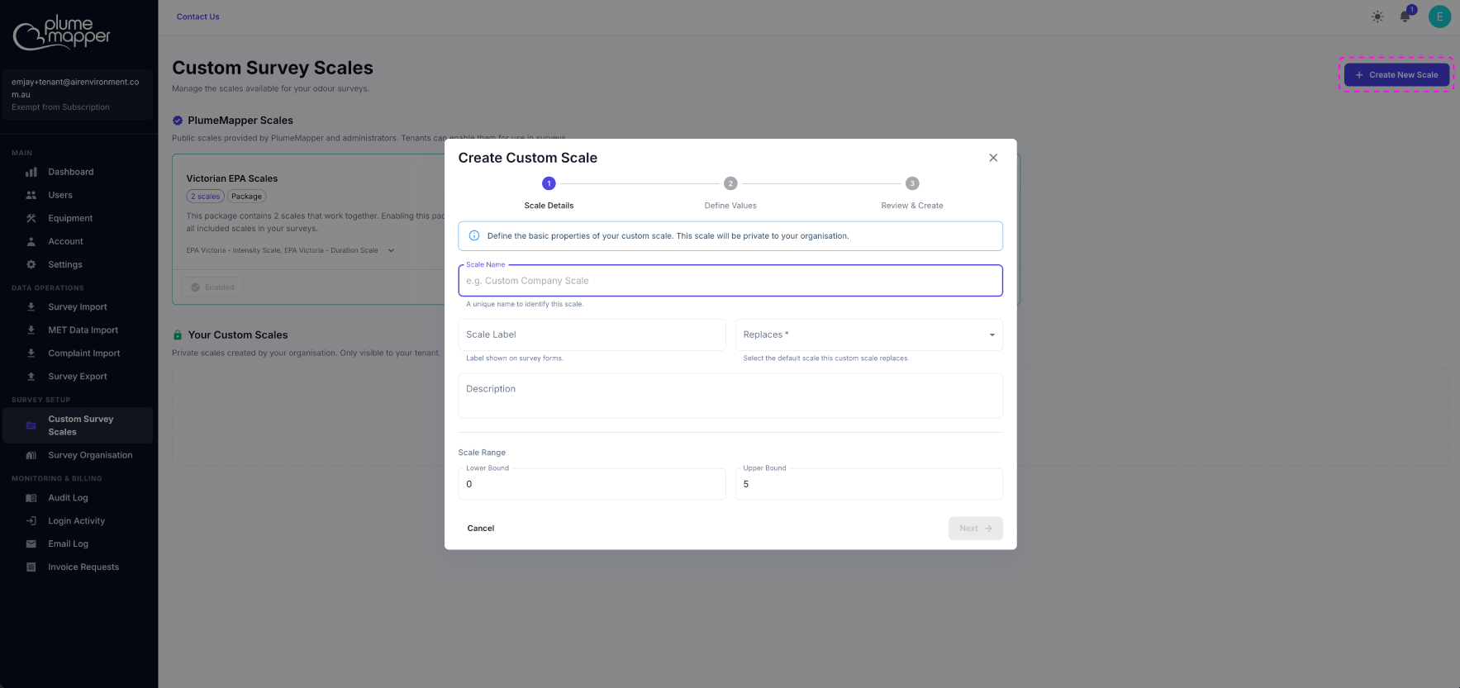Viewport: 1460px width, 688px height.
Task: Click the Complaint Import icon
Action: [x=31, y=353]
